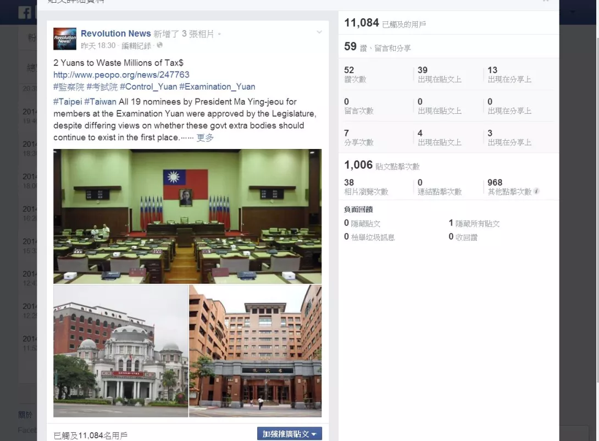The image size is (599, 441).
Task: Click the info icon beside 其他點擊次數
Action: pos(536,191)
